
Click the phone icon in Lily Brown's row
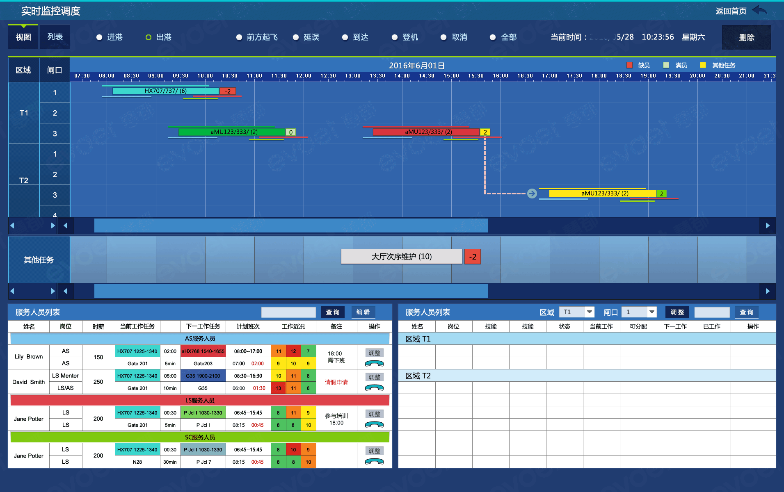click(x=374, y=363)
